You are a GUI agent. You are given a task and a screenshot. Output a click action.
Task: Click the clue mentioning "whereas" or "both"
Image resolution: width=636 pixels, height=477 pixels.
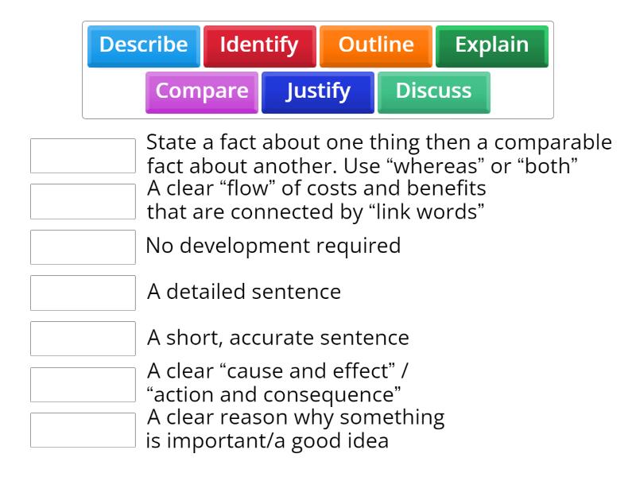pos(374,154)
